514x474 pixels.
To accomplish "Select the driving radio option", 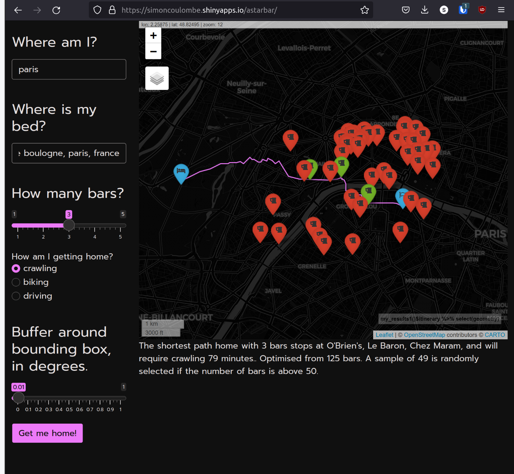I will pyautogui.click(x=16, y=296).
